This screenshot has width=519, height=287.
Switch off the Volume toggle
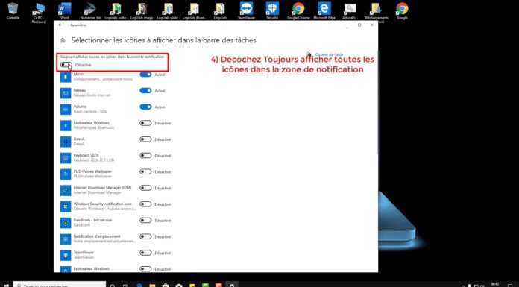pos(145,107)
